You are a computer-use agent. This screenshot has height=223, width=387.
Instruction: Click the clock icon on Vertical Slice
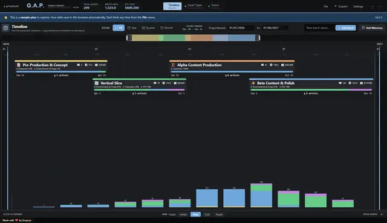click(x=164, y=83)
